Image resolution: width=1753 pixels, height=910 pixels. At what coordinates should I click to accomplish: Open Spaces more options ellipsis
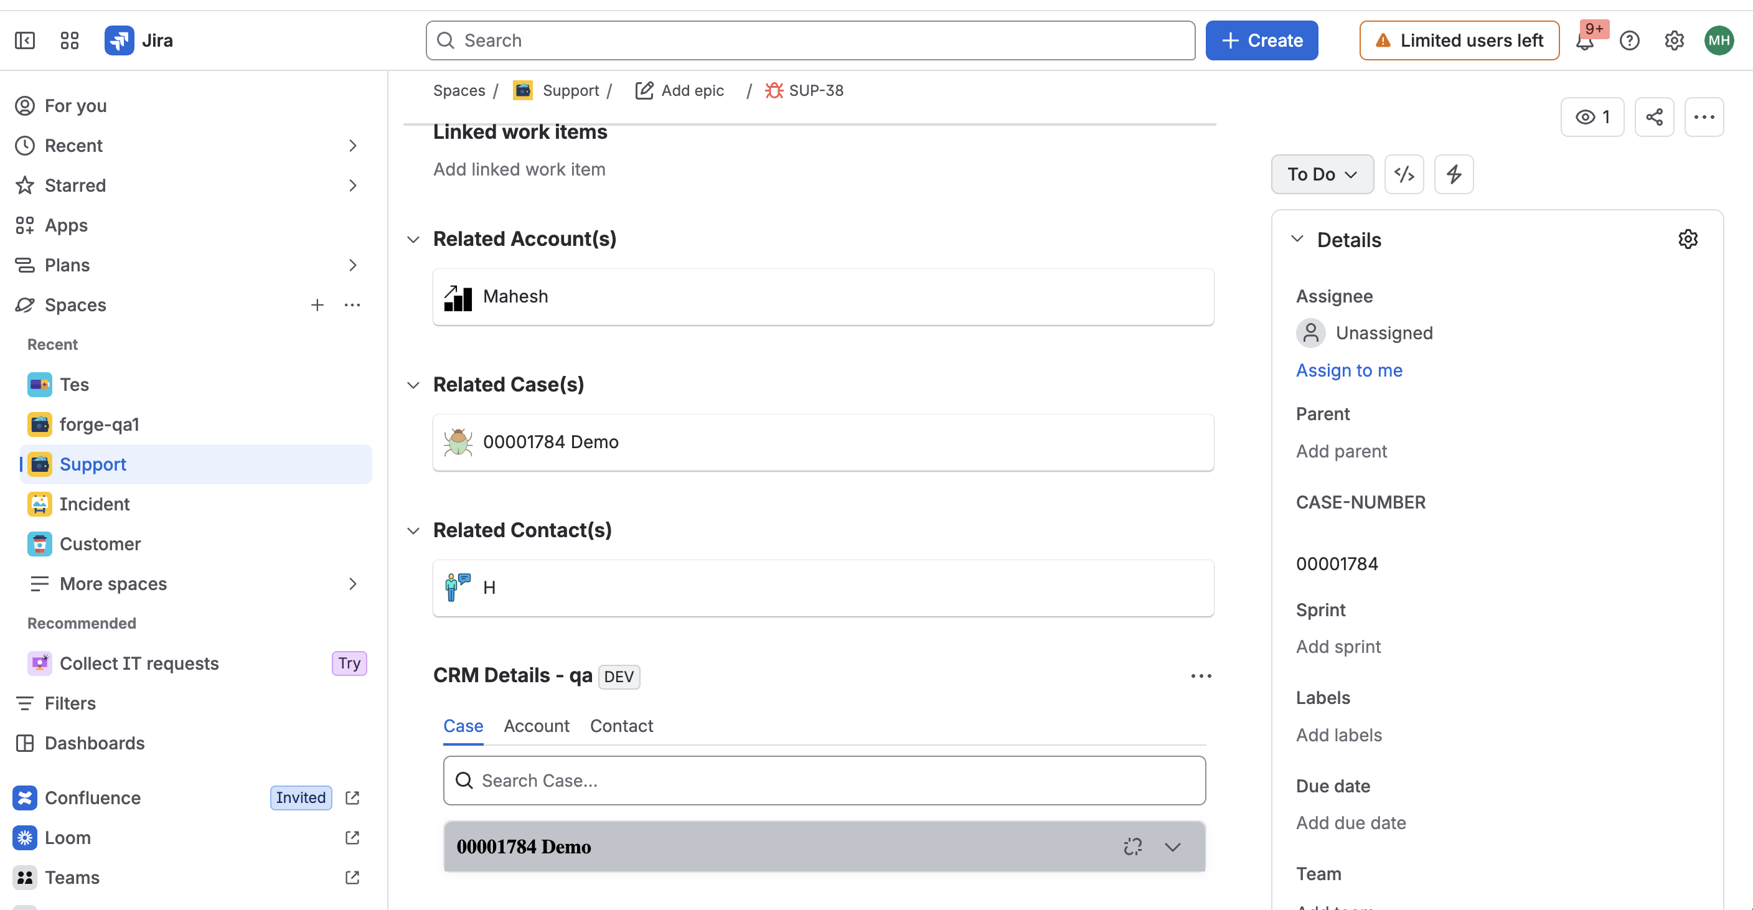[352, 305]
